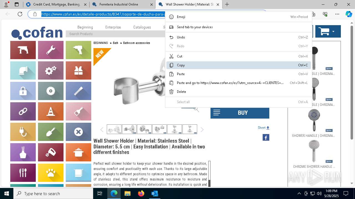
Task: Open the traffic cone category tile
Action: [x=51, y=111]
